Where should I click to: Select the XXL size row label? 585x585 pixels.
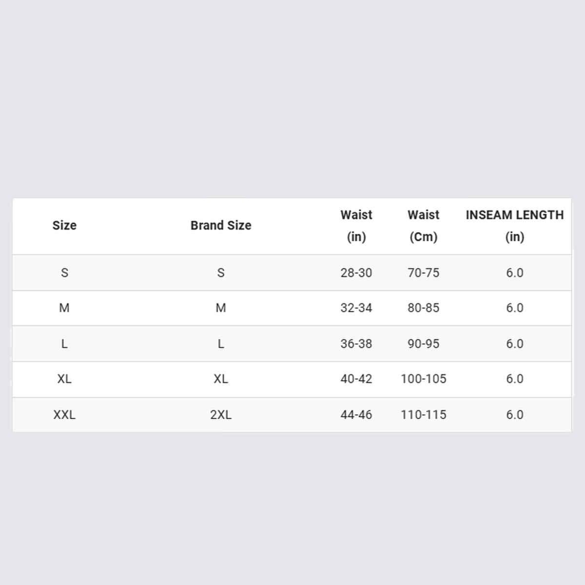(x=64, y=415)
